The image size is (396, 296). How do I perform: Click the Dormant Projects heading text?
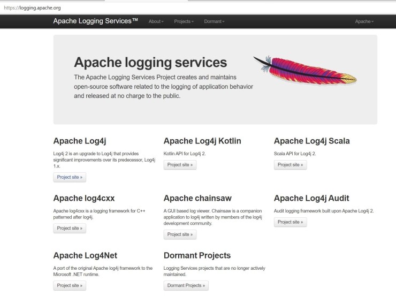click(x=197, y=255)
